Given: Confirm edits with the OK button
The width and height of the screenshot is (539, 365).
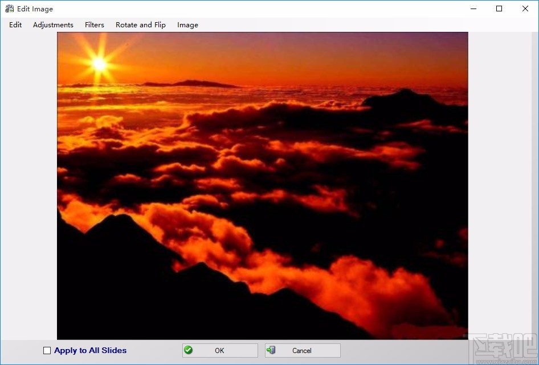Looking at the screenshot, I should 219,350.
